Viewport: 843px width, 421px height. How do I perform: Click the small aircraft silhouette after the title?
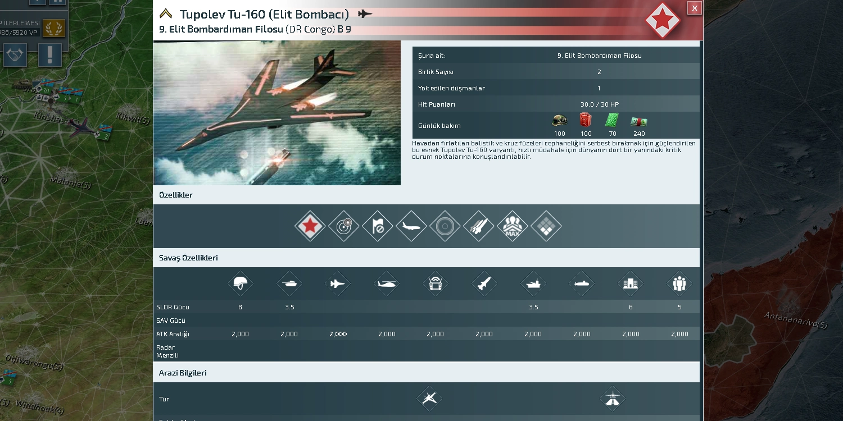(365, 14)
